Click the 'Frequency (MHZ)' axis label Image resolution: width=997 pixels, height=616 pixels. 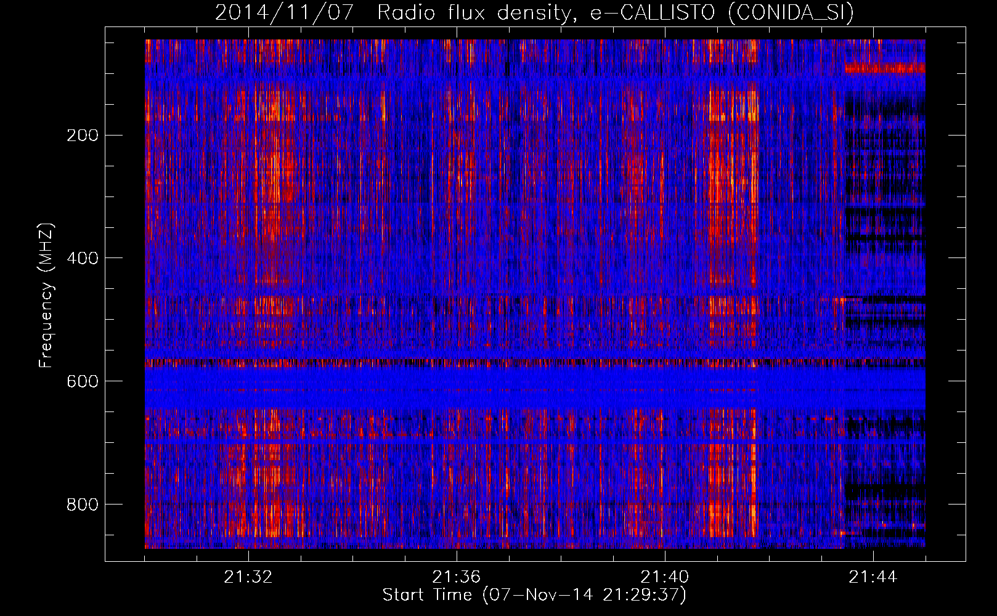point(46,295)
